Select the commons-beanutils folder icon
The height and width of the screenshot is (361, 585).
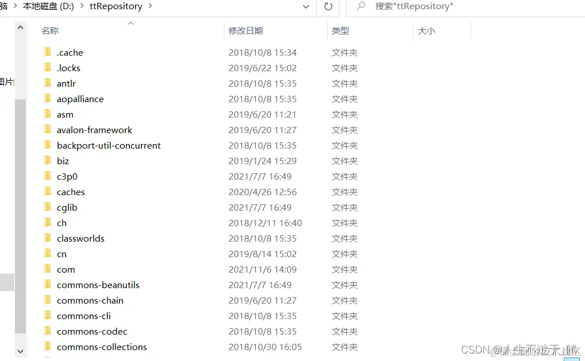[x=48, y=285]
